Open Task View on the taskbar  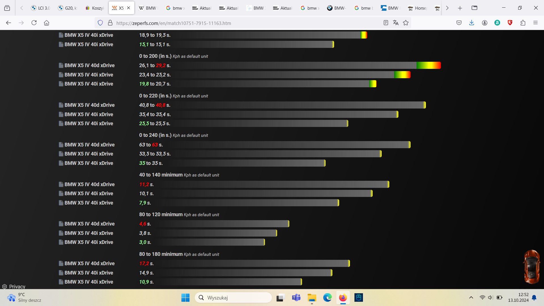[280, 297]
